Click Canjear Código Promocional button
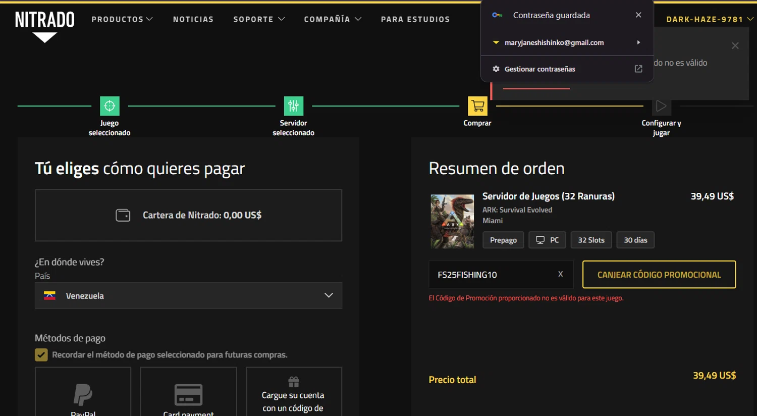This screenshot has width=757, height=416. pos(659,275)
